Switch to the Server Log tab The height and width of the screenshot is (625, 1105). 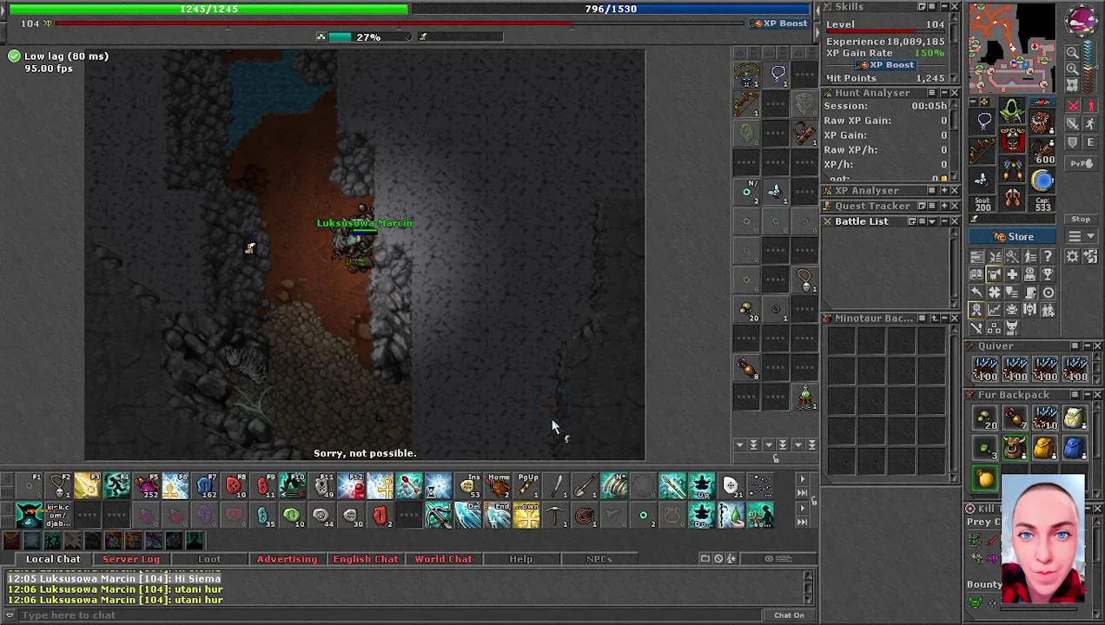(131, 559)
